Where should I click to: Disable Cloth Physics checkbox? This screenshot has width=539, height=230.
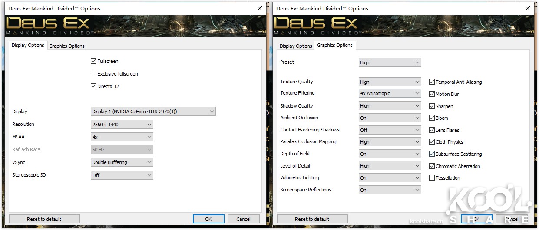[x=432, y=141]
